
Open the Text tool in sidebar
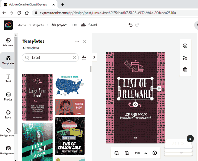point(8,79)
